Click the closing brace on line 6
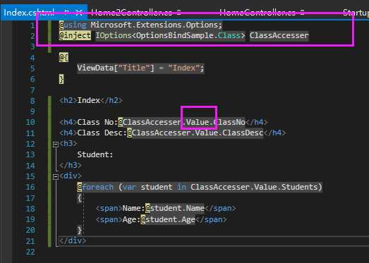Screen dimensions: 369x263 click(61, 79)
